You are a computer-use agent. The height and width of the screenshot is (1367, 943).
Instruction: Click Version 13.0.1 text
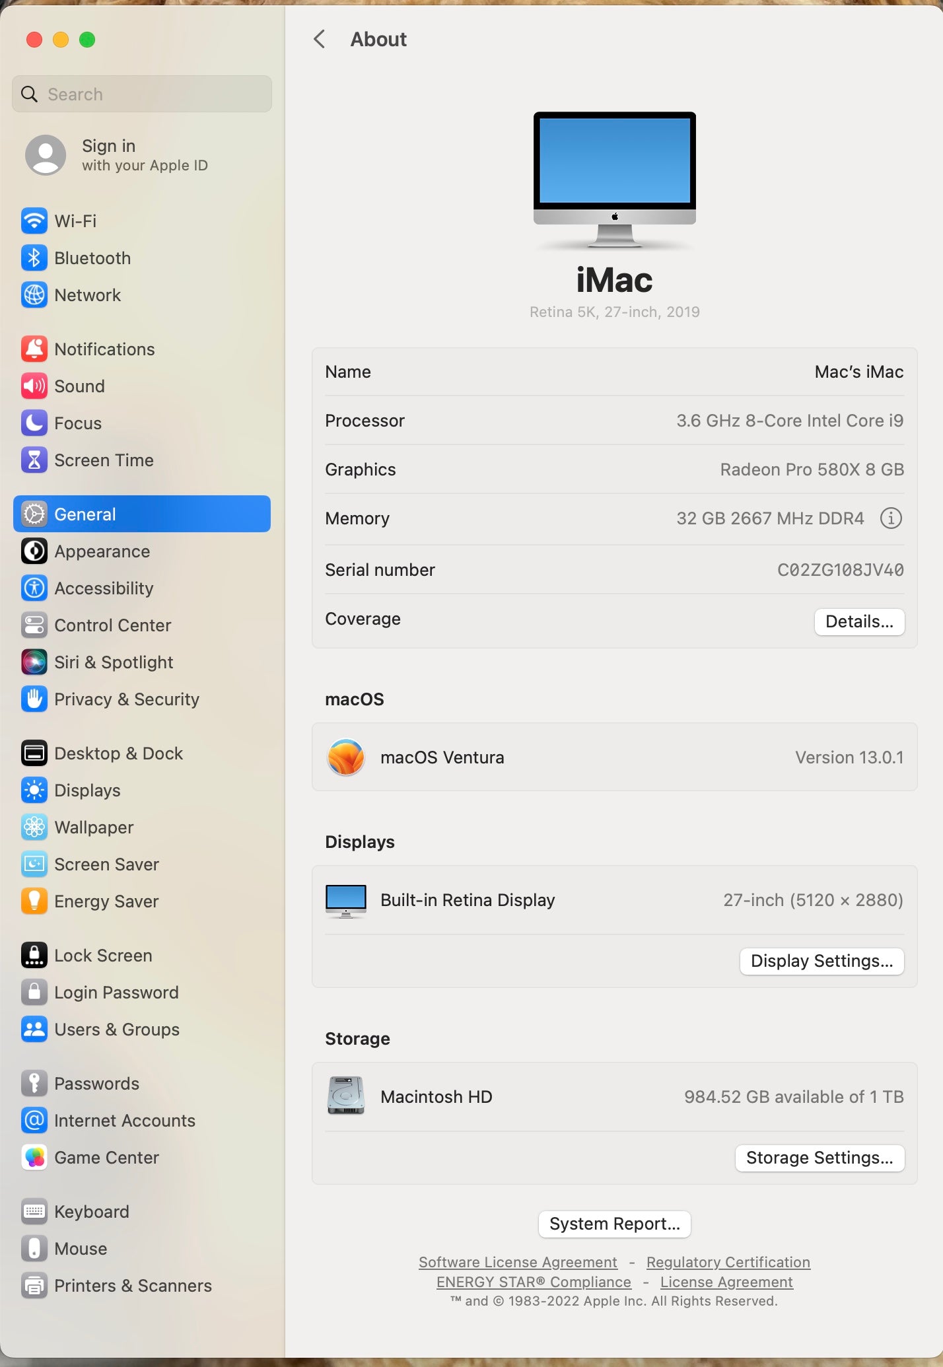coord(849,757)
